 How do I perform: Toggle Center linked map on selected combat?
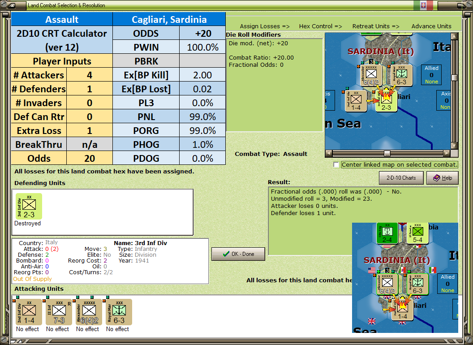pyautogui.click(x=336, y=165)
